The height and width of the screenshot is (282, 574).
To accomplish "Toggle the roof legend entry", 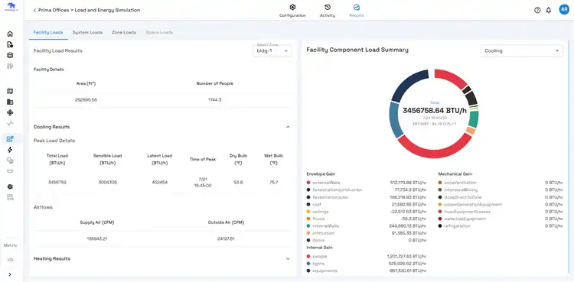I will [x=314, y=205].
